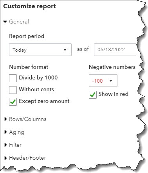Enable Divide by 1000 checkbox
This screenshot has height=173, width=148.
tap(13, 78)
